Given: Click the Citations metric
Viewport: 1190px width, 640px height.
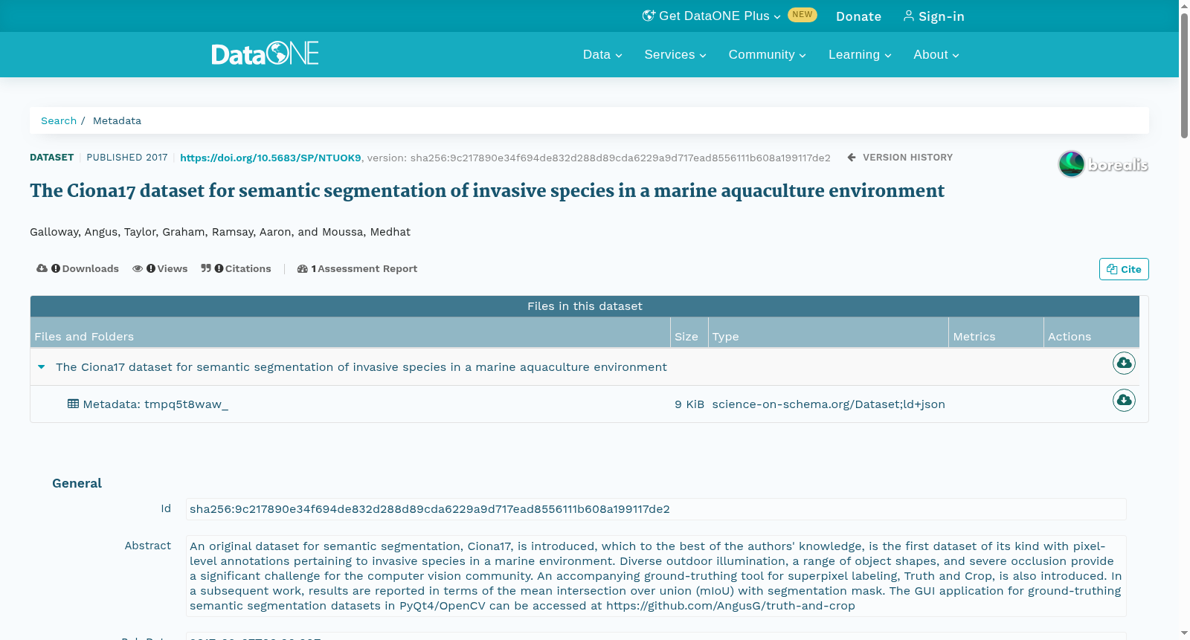Looking at the screenshot, I should pyautogui.click(x=236, y=268).
